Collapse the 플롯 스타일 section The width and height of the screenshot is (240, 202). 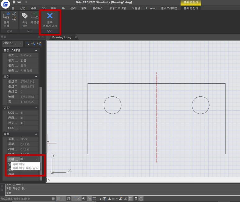pyautogui.click(x=36, y=50)
